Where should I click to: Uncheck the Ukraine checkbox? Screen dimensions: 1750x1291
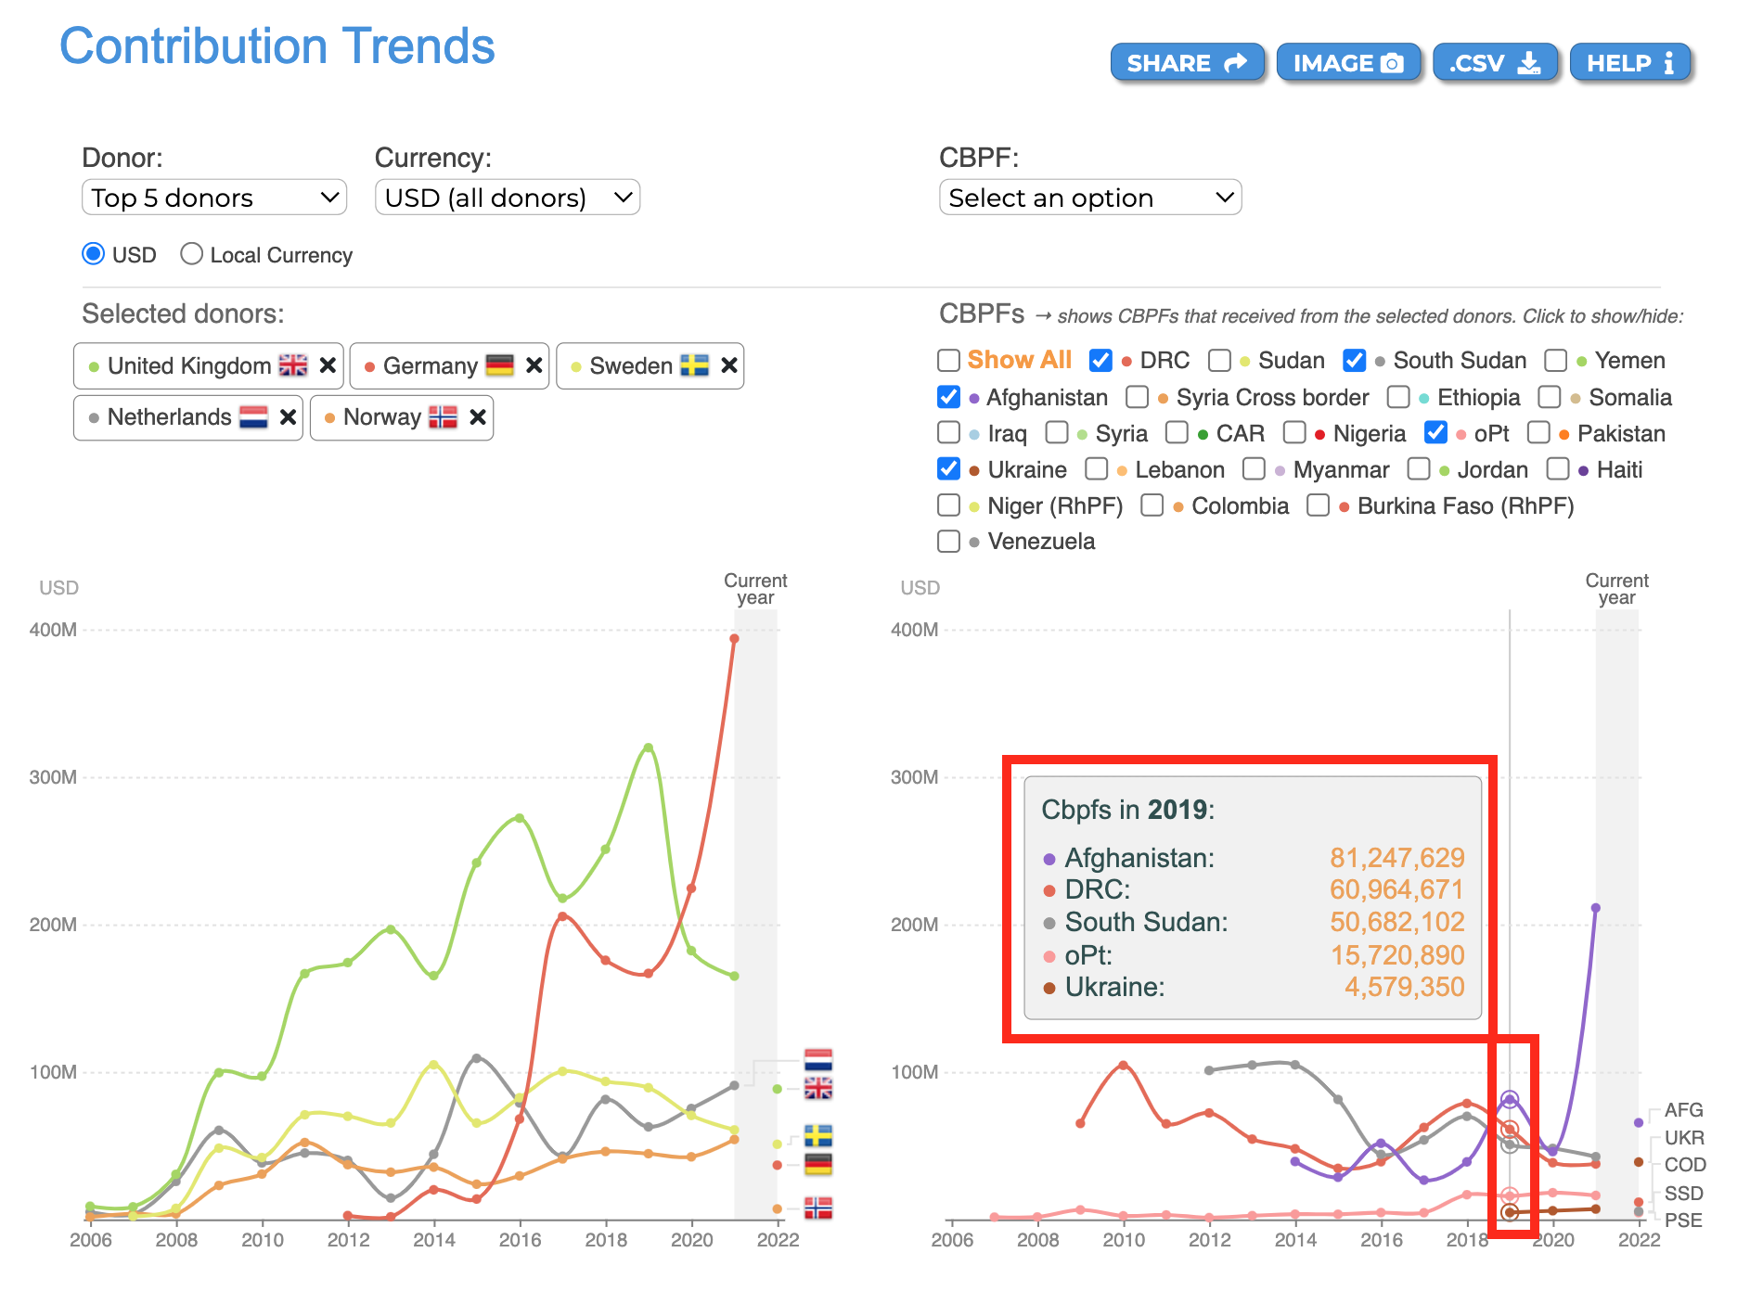[x=948, y=469]
